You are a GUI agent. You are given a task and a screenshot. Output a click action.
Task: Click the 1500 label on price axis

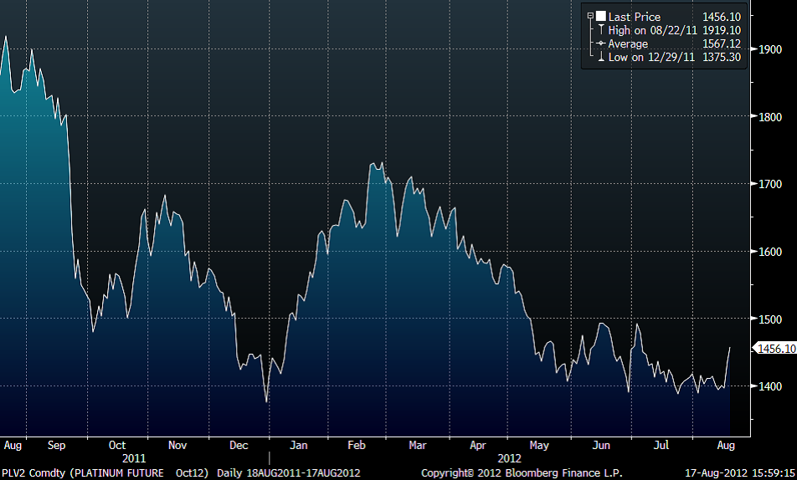[x=772, y=319]
